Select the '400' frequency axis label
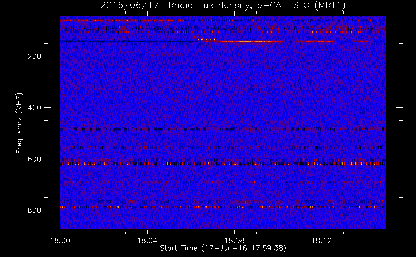 coord(34,108)
